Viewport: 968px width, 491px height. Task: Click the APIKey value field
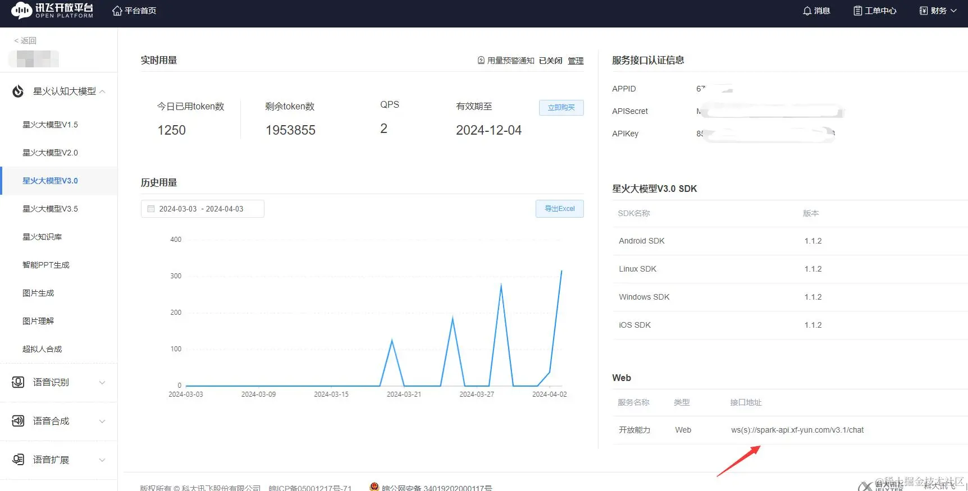(x=766, y=134)
